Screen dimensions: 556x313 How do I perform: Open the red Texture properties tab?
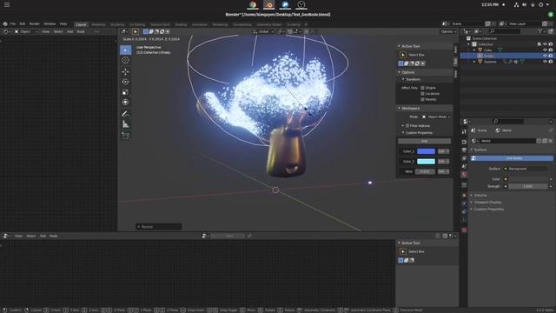[x=464, y=230]
